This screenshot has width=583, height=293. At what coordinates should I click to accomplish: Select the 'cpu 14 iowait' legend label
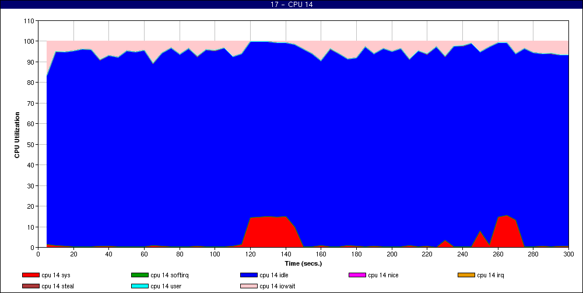tap(278, 287)
